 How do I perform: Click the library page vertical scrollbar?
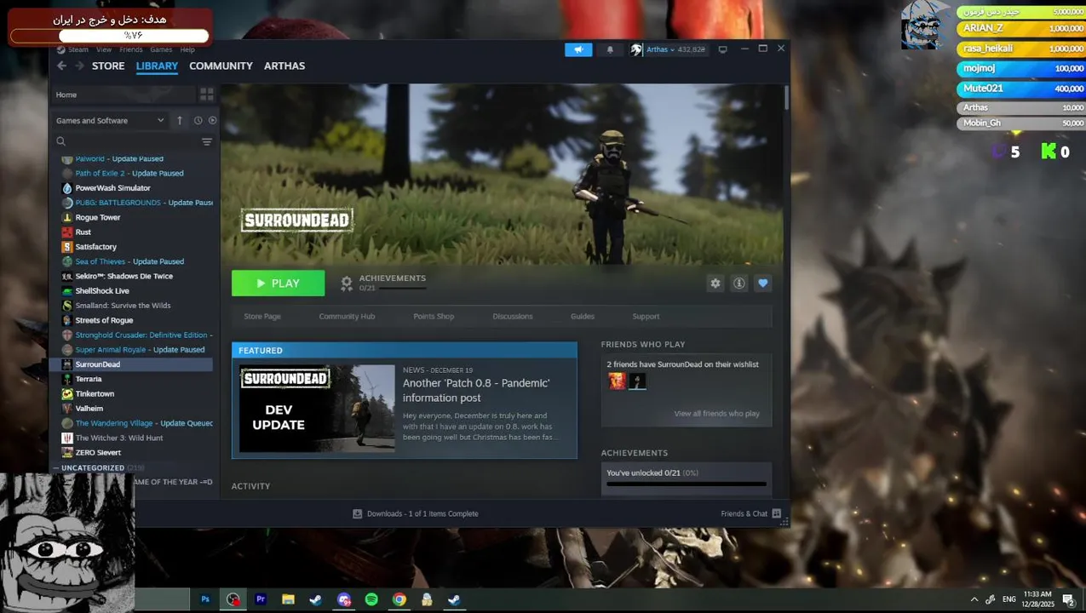coord(786,97)
